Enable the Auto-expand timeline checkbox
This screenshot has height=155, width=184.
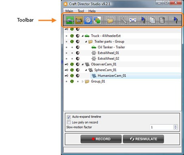click(69, 117)
